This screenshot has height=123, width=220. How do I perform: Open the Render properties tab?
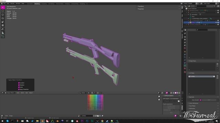(x=185, y=37)
